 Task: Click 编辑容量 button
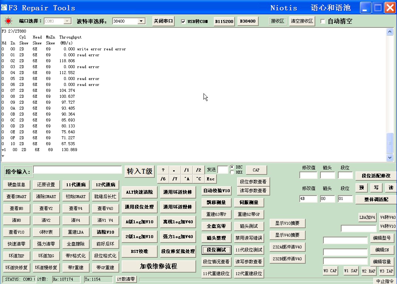(382, 262)
